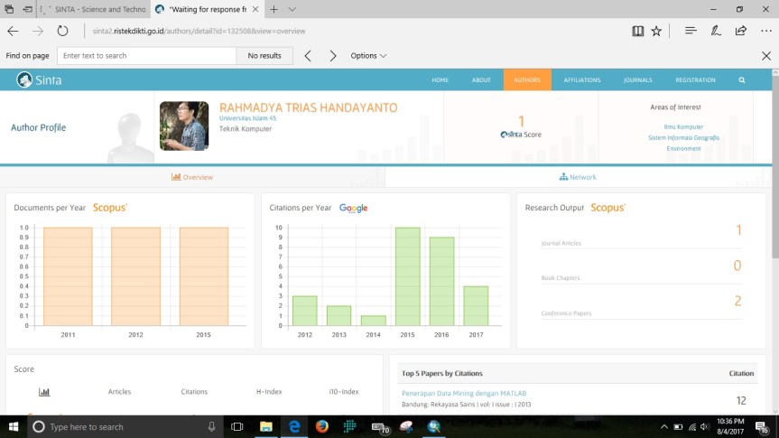
Task: Close the Find on page bar
Action: tap(766, 56)
